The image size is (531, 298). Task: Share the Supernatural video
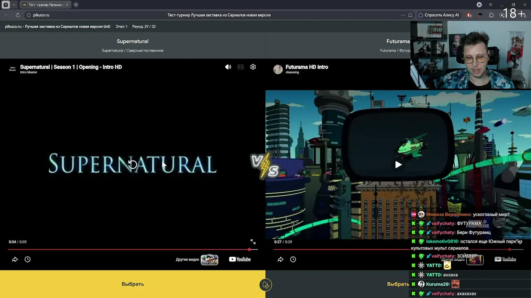15,260
